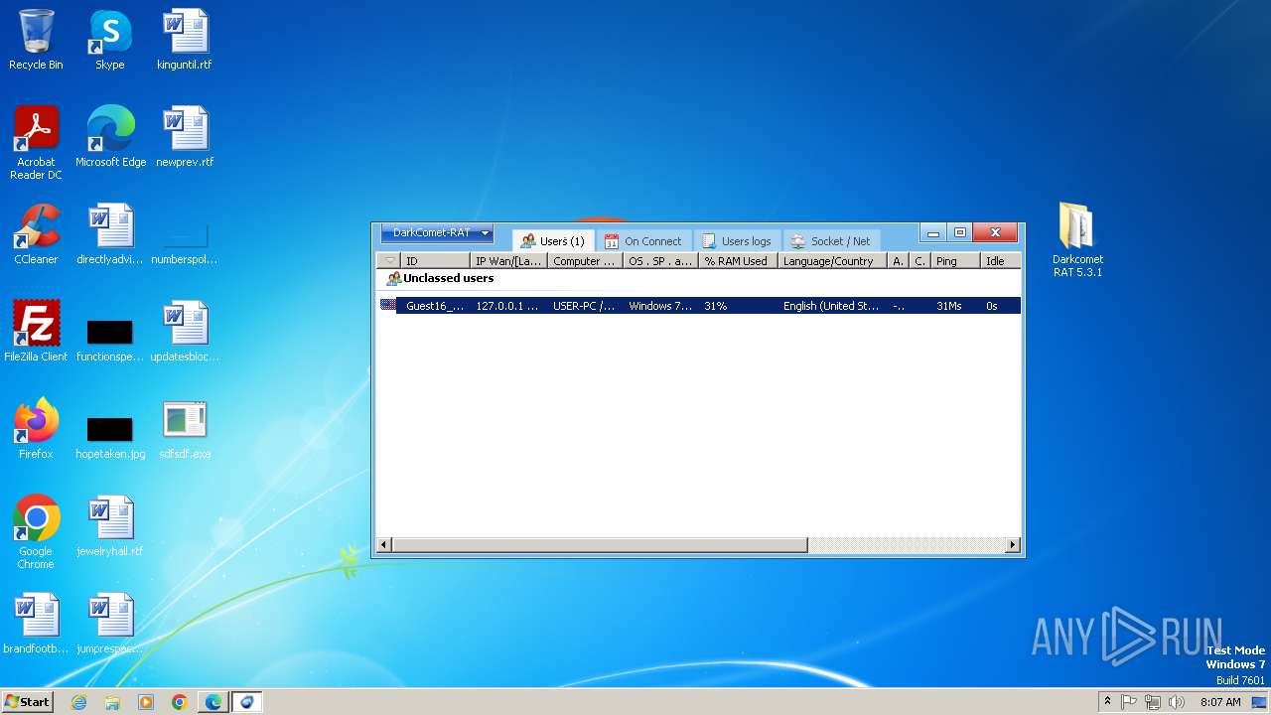Launch Internet Explorer from taskbar

coord(78,702)
